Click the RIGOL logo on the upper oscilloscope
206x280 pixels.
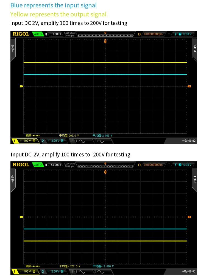(21, 34)
